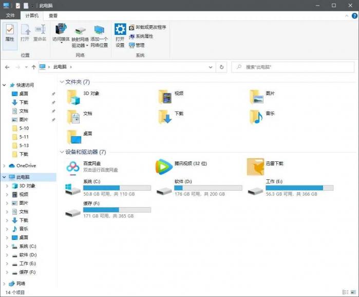Click 卸载或更改程序 uninstall programs
The image size is (359, 297).
pyautogui.click(x=147, y=27)
